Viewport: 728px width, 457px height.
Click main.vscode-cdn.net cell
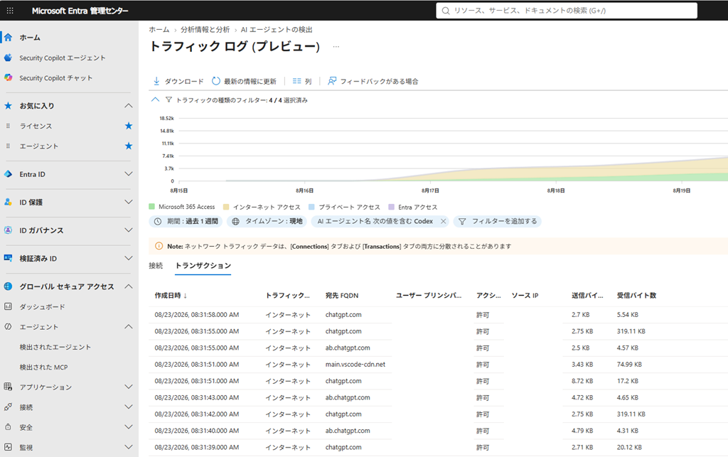(x=355, y=364)
